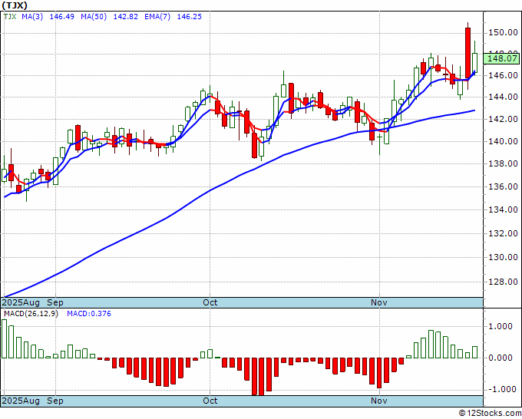This screenshot has width=522, height=419.
Task: Click the 132.00 price axis label
Action: coord(503,233)
